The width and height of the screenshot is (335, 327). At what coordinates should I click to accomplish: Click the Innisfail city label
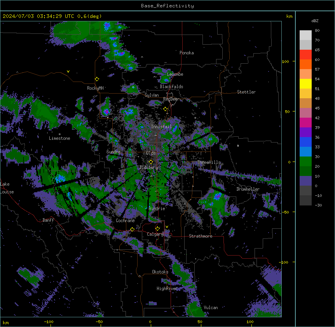pos(162,127)
